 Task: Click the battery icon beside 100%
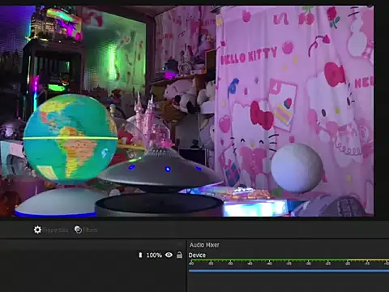(x=140, y=255)
